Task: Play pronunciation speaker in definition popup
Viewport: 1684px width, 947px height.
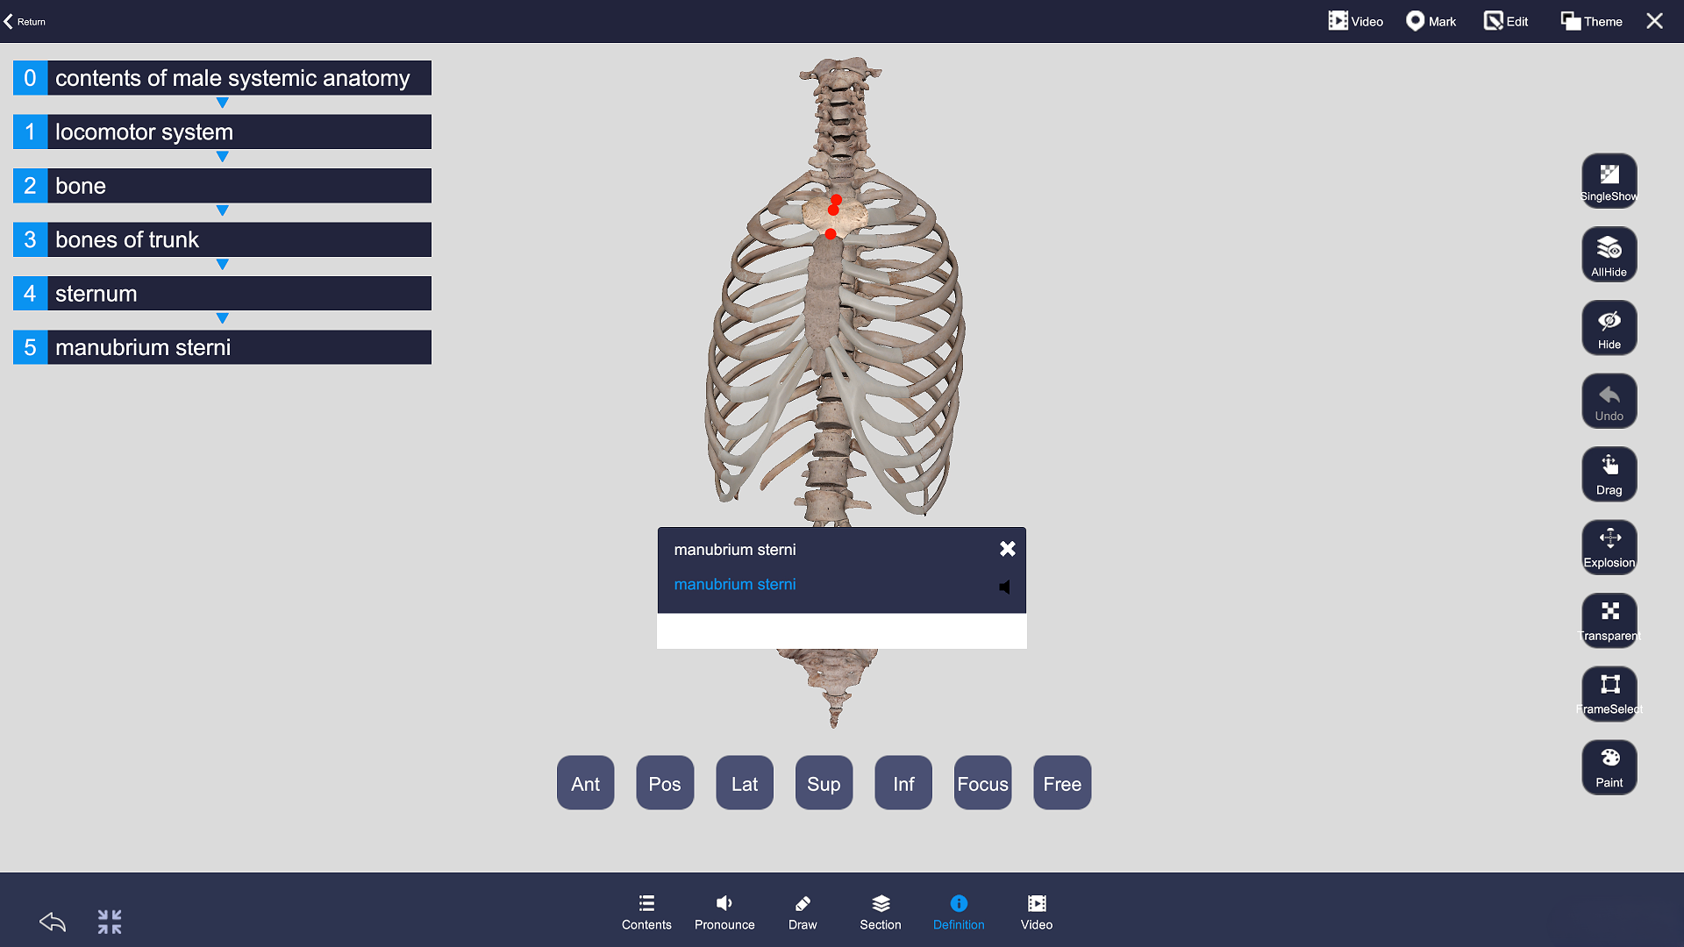Action: click(1005, 587)
